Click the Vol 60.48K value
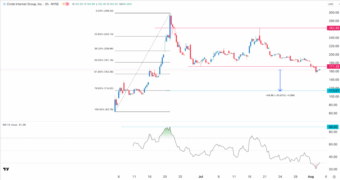Viewport: 340px width, 180px height. (x=126, y=4)
